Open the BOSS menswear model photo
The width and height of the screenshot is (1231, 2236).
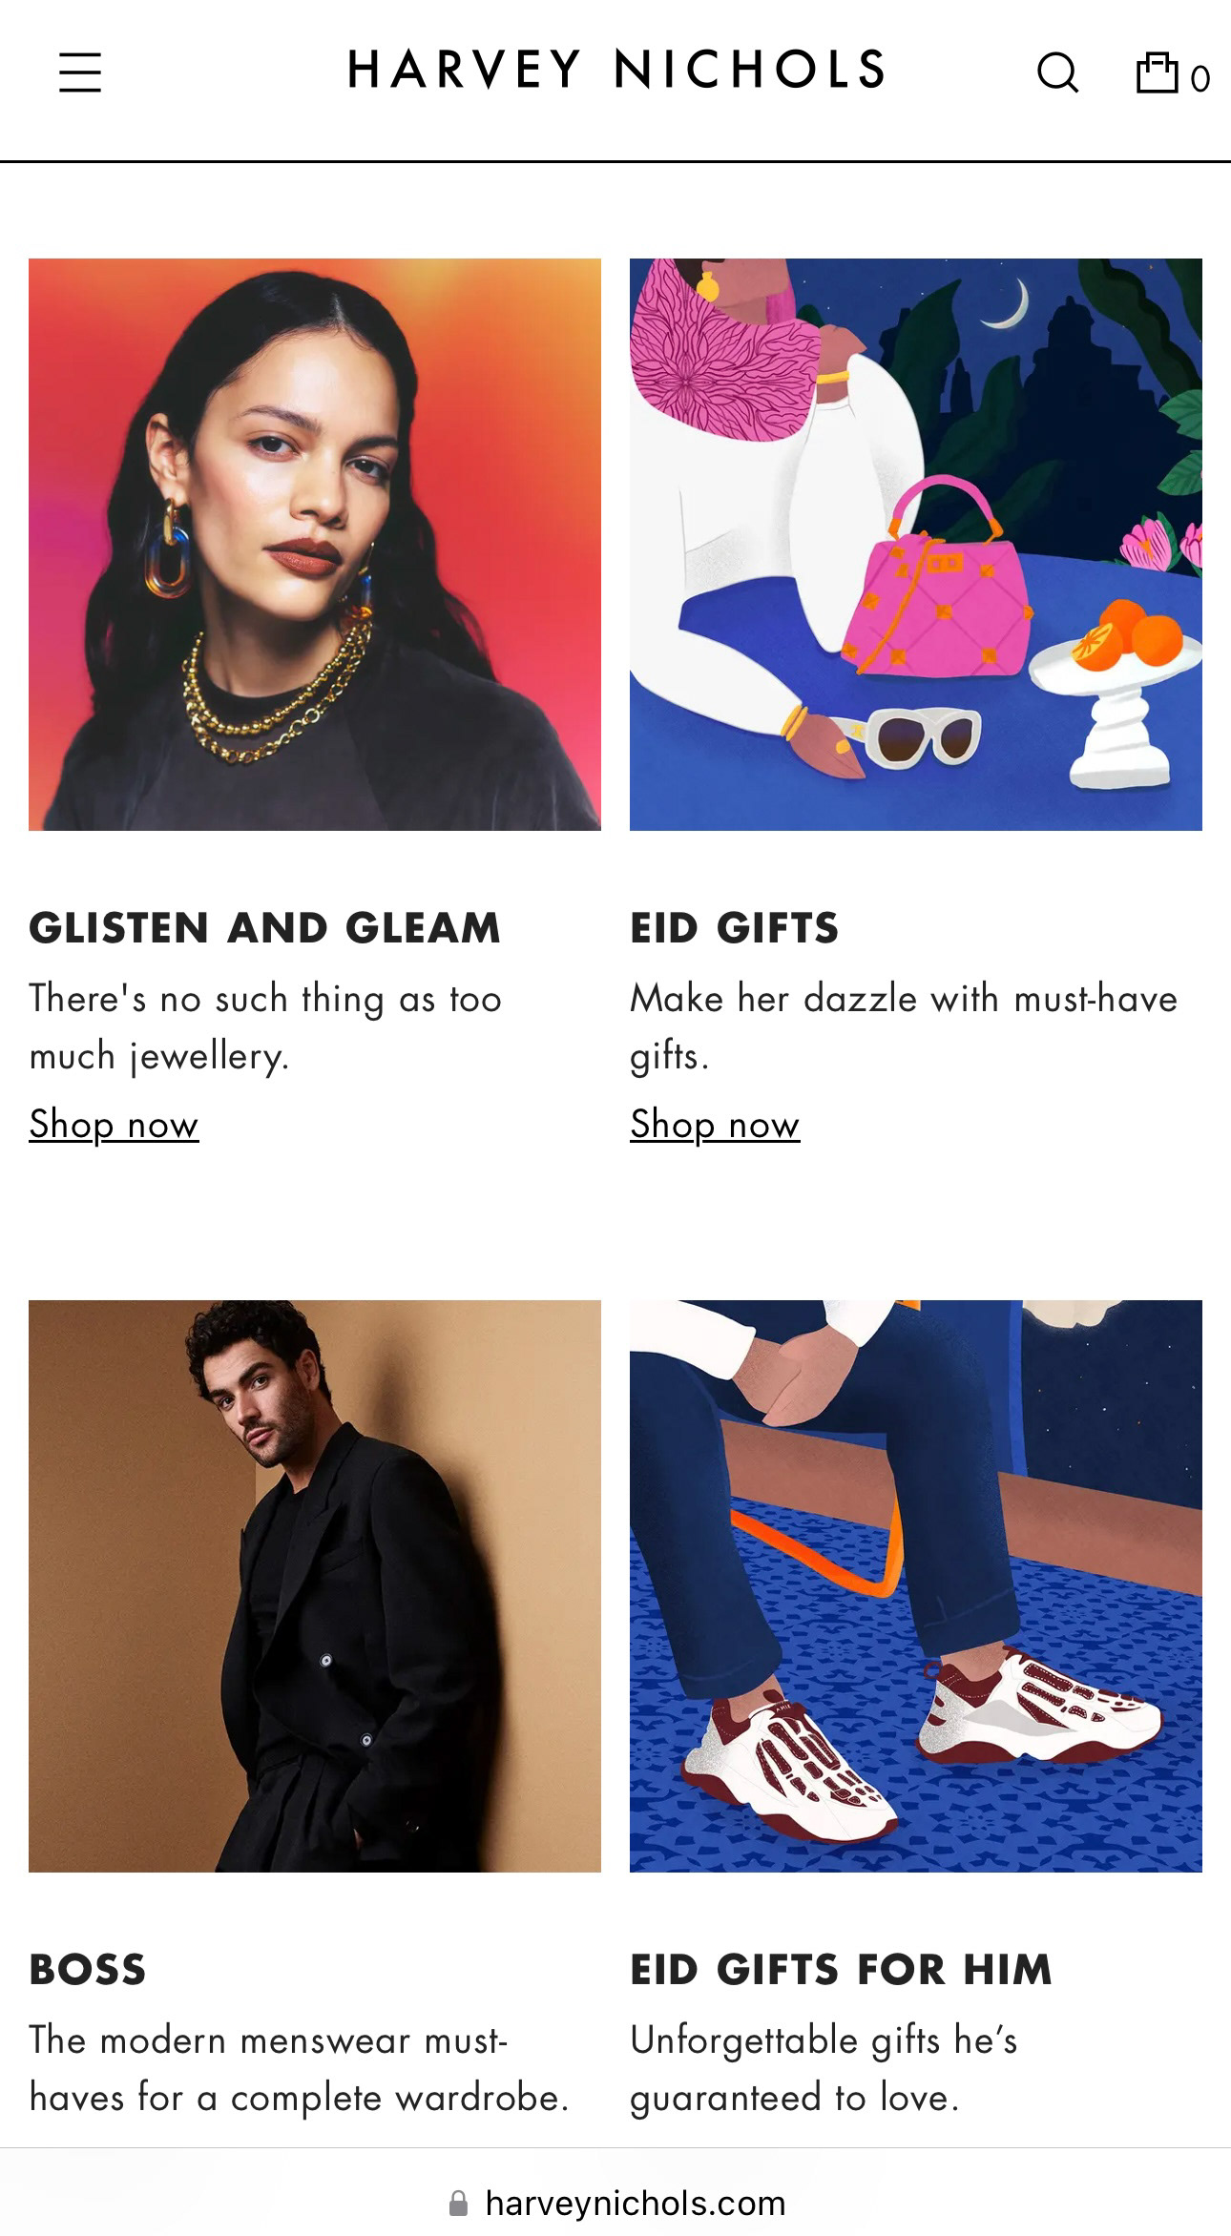[x=315, y=1586]
